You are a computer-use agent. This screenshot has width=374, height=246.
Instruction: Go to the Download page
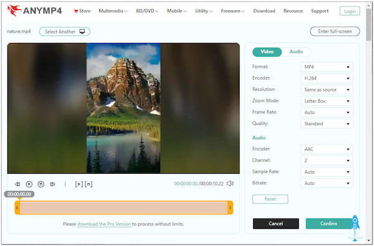[x=264, y=11]
